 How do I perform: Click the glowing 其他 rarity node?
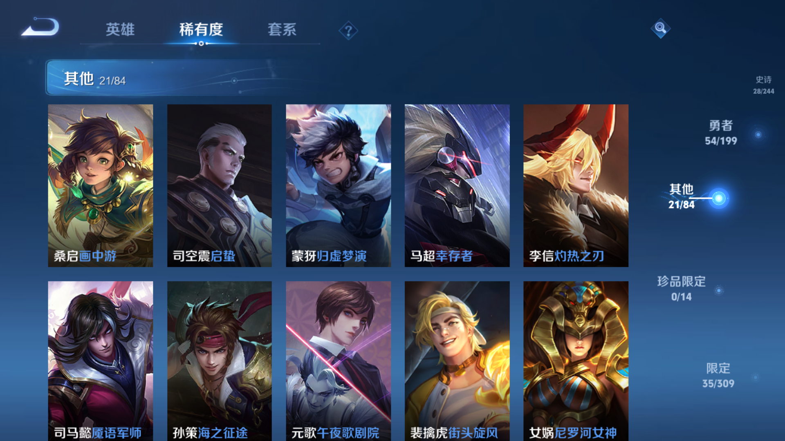tap(718, 198)
